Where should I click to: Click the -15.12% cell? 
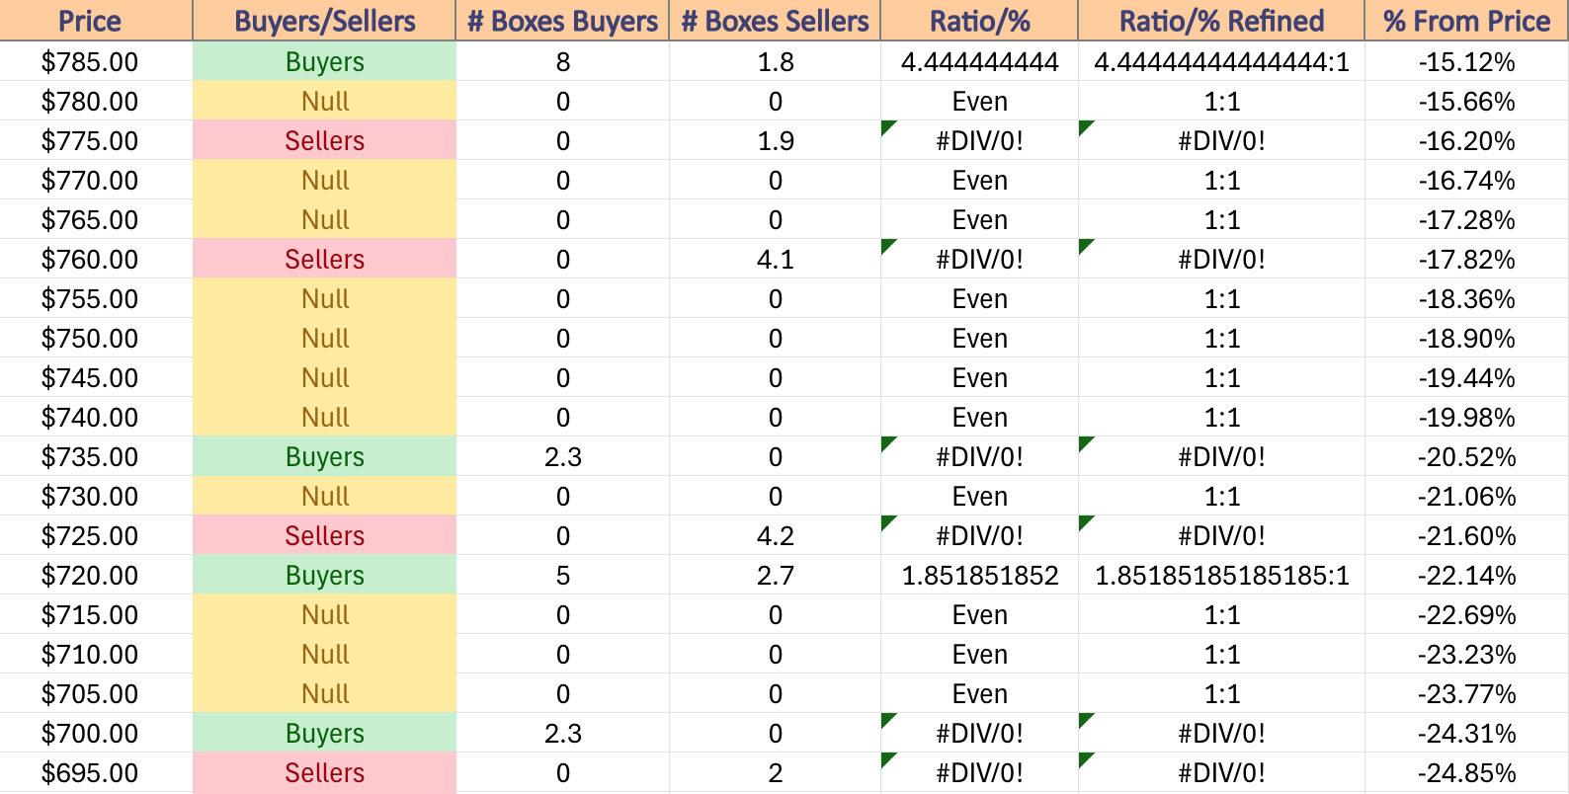pos(1466,61)
